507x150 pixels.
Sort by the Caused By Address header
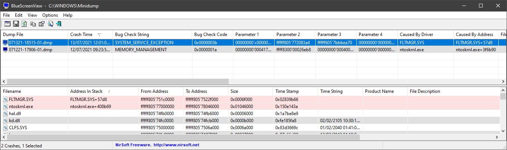(x=476, y=35)
